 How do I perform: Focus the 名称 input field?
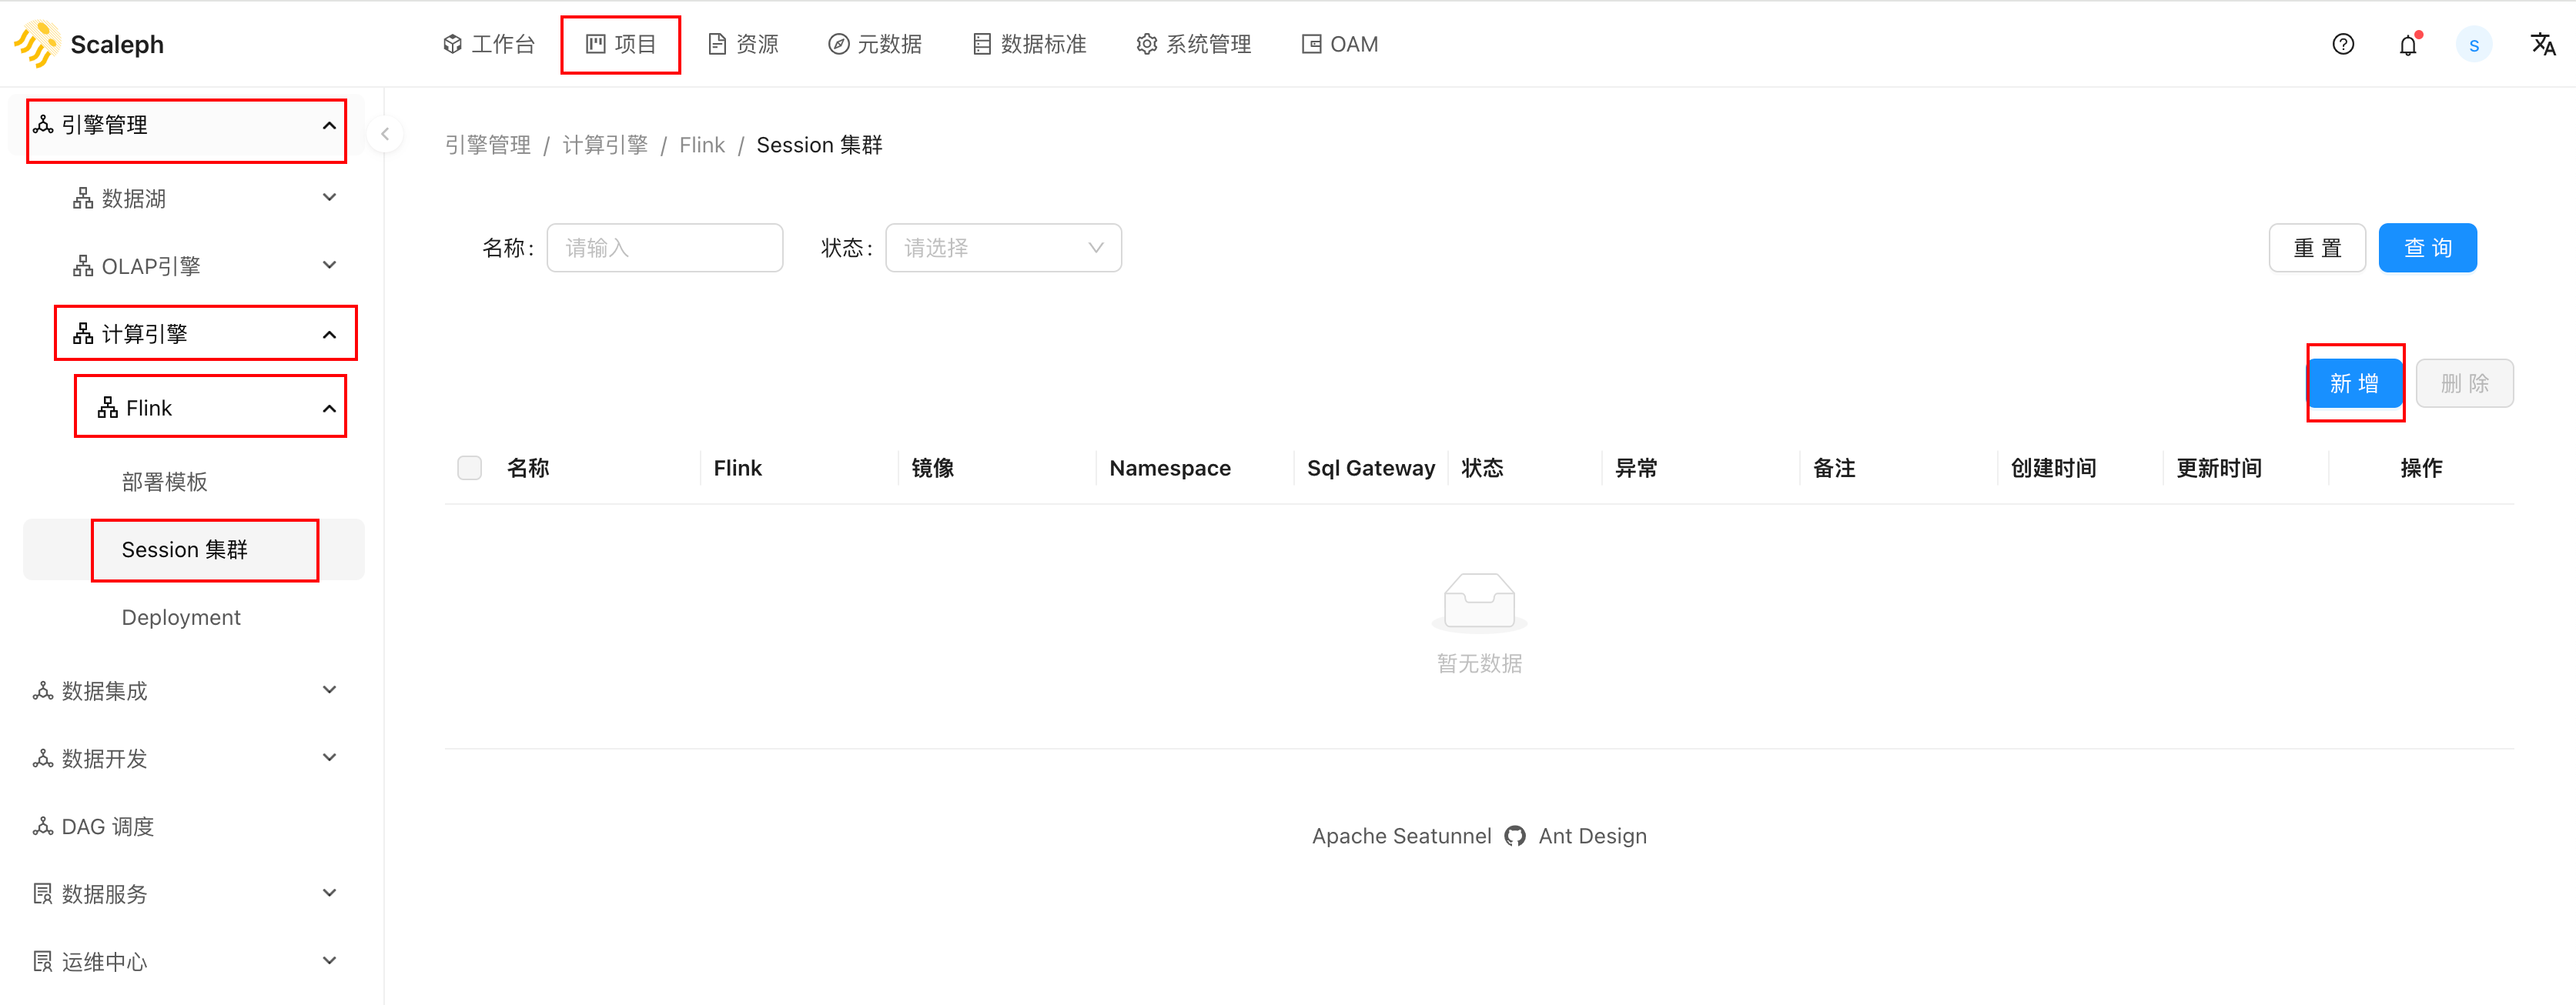665,248
